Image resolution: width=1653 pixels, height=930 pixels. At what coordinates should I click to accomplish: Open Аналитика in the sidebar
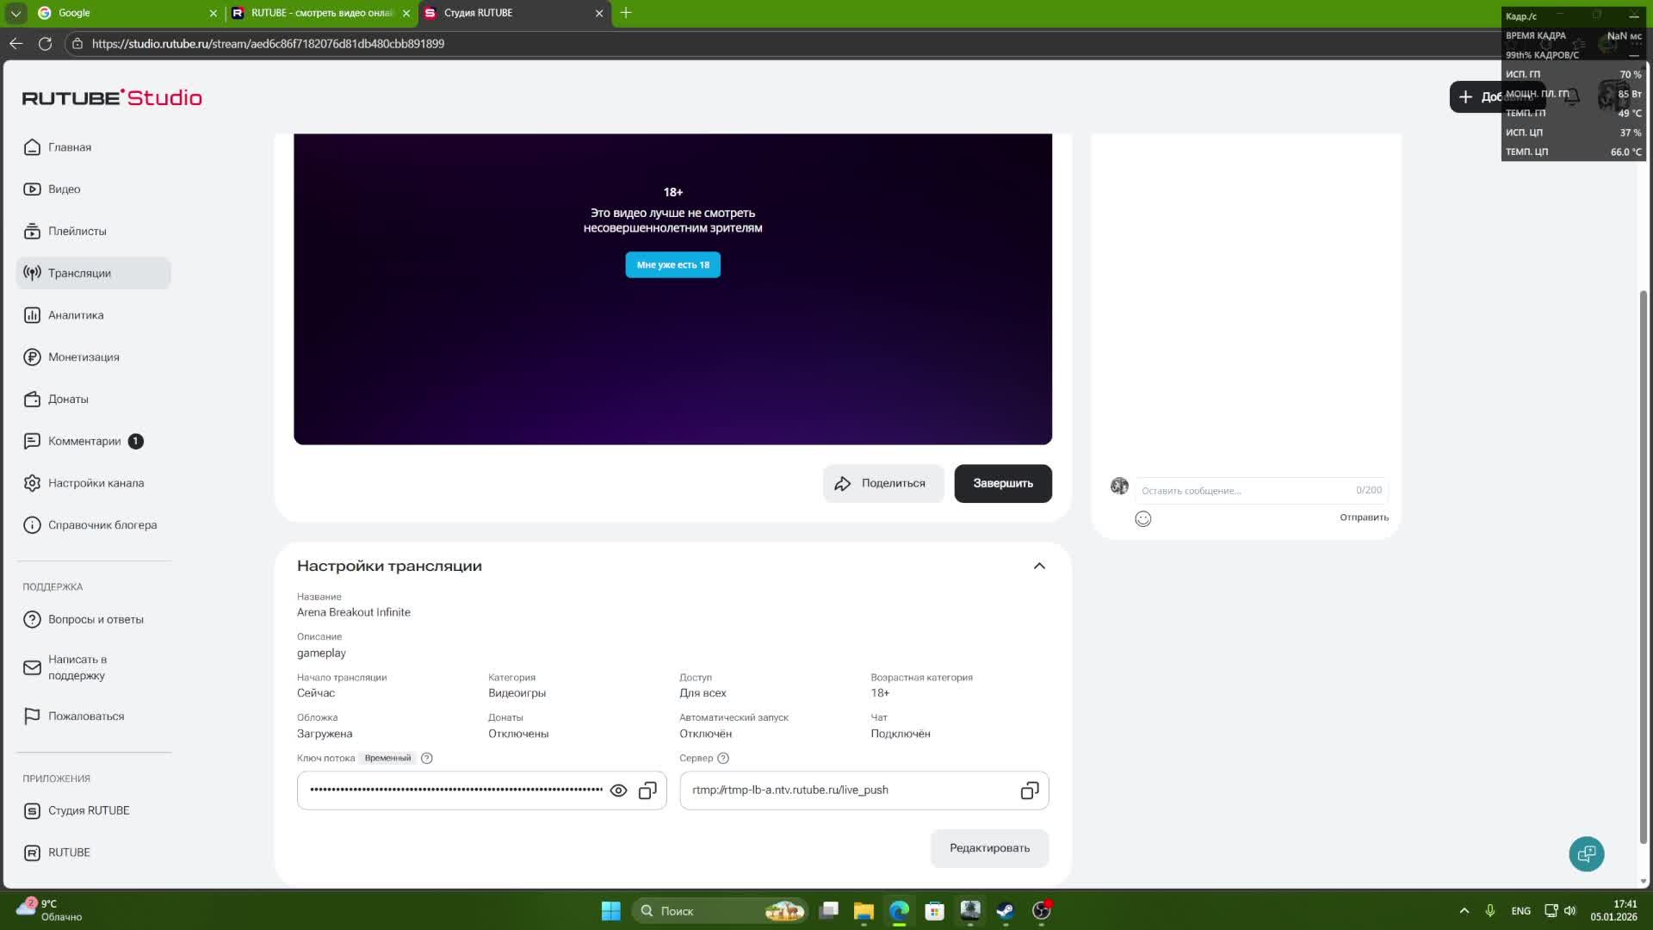tap(76, 315)
